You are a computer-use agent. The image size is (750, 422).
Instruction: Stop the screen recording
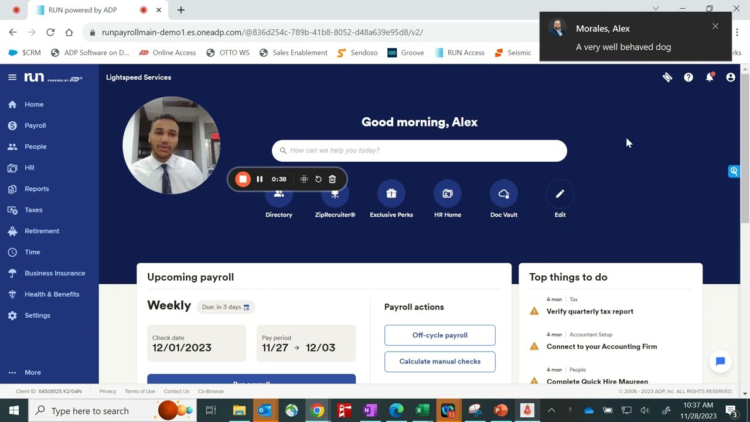pyautogui.click(x=243, y=179)
